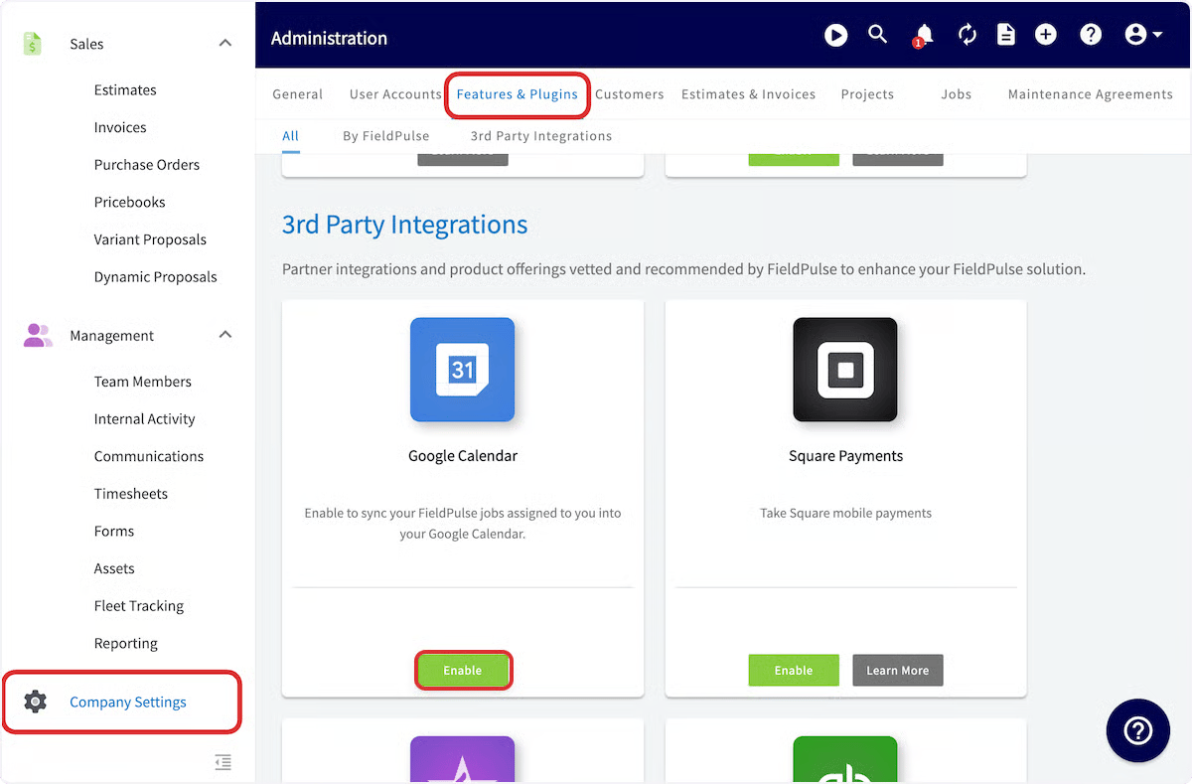Select the Features & Plugins tab

(x=518, y=94)
